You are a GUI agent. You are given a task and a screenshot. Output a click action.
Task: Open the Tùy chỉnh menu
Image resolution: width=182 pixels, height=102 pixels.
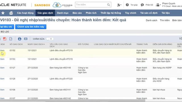pyautogui.click(x=131, y=13)
